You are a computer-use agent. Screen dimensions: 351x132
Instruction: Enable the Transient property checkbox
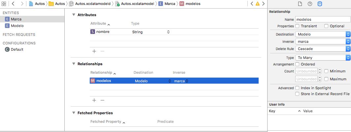[x=298, y=26]
